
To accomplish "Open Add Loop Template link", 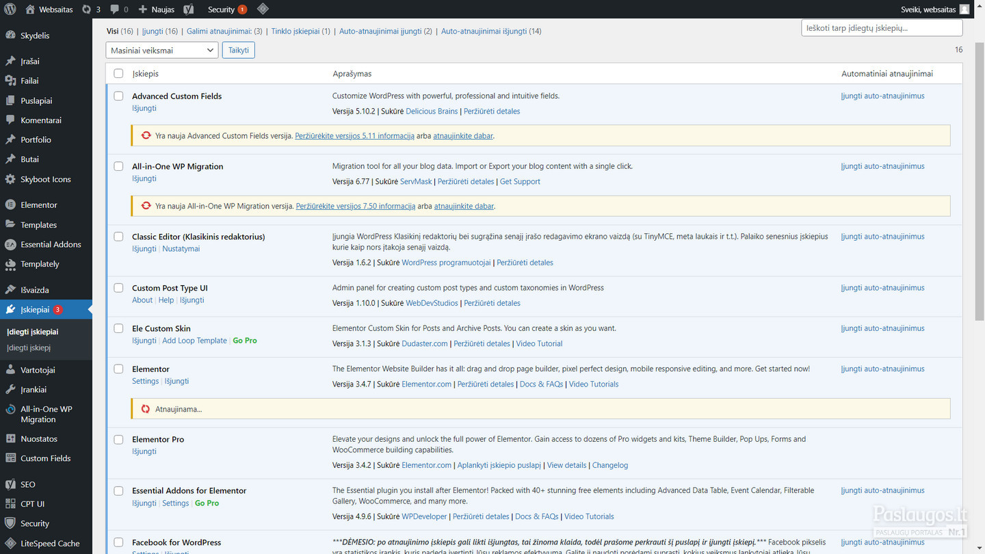I will tap(194, 341).
